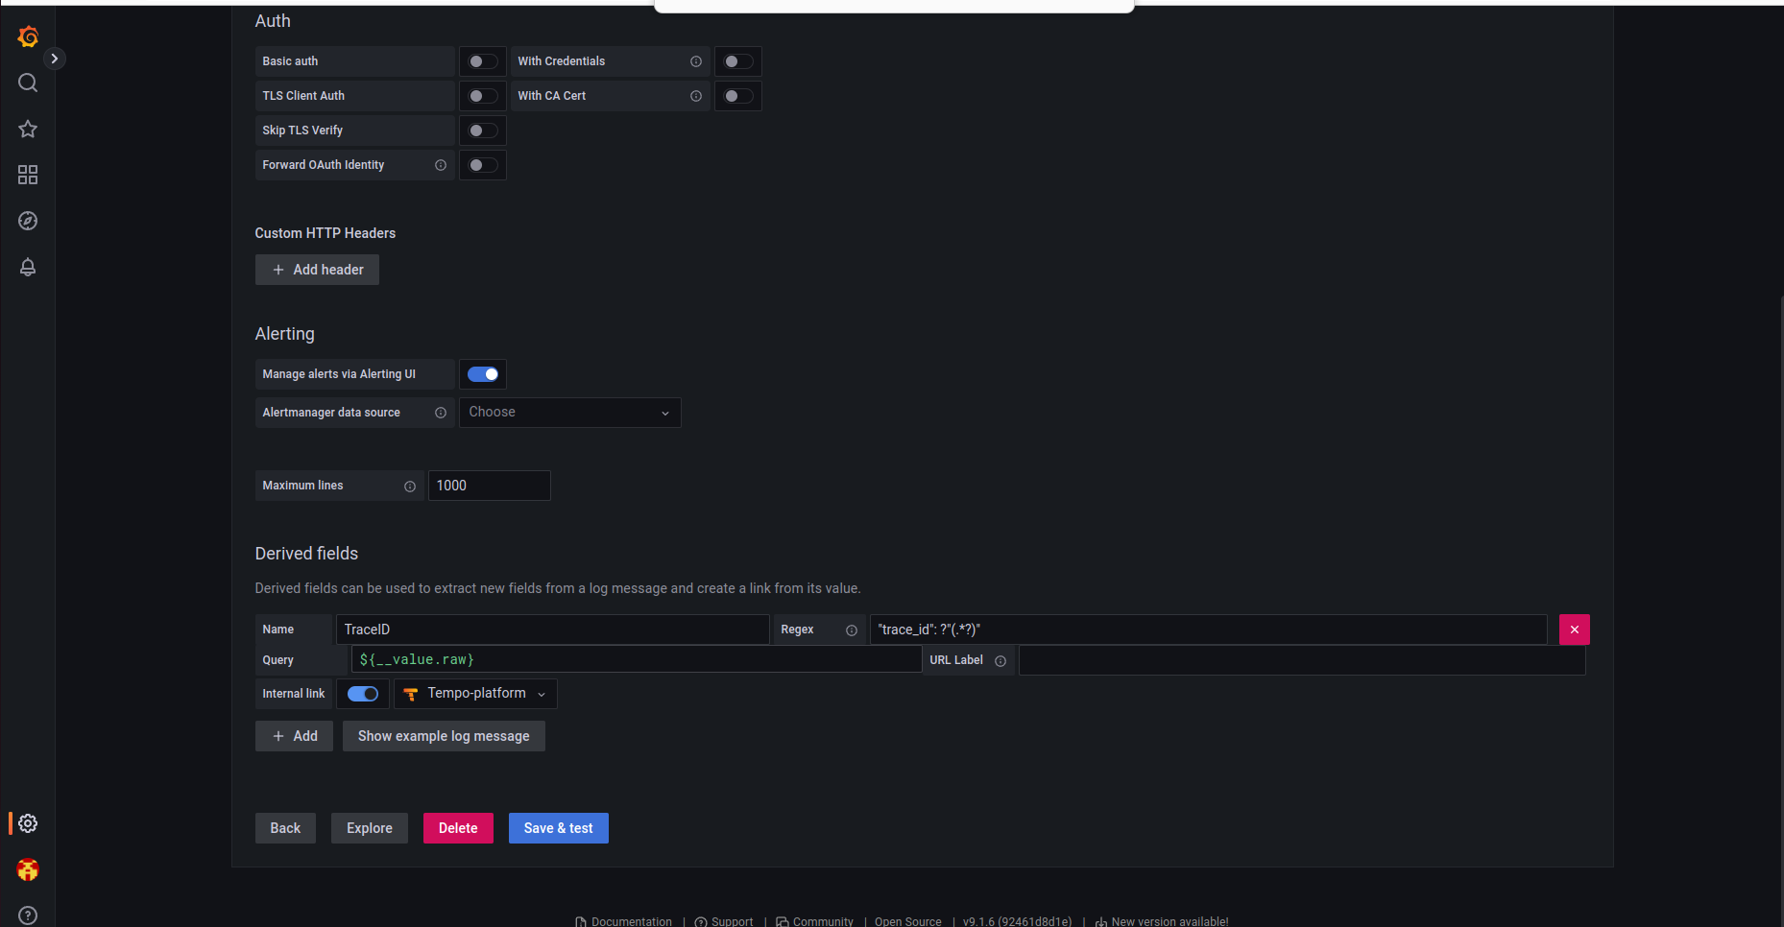The image size is (1784, 927).
Task: Remove the TraceID derived field
Action: click(1575, 630)
